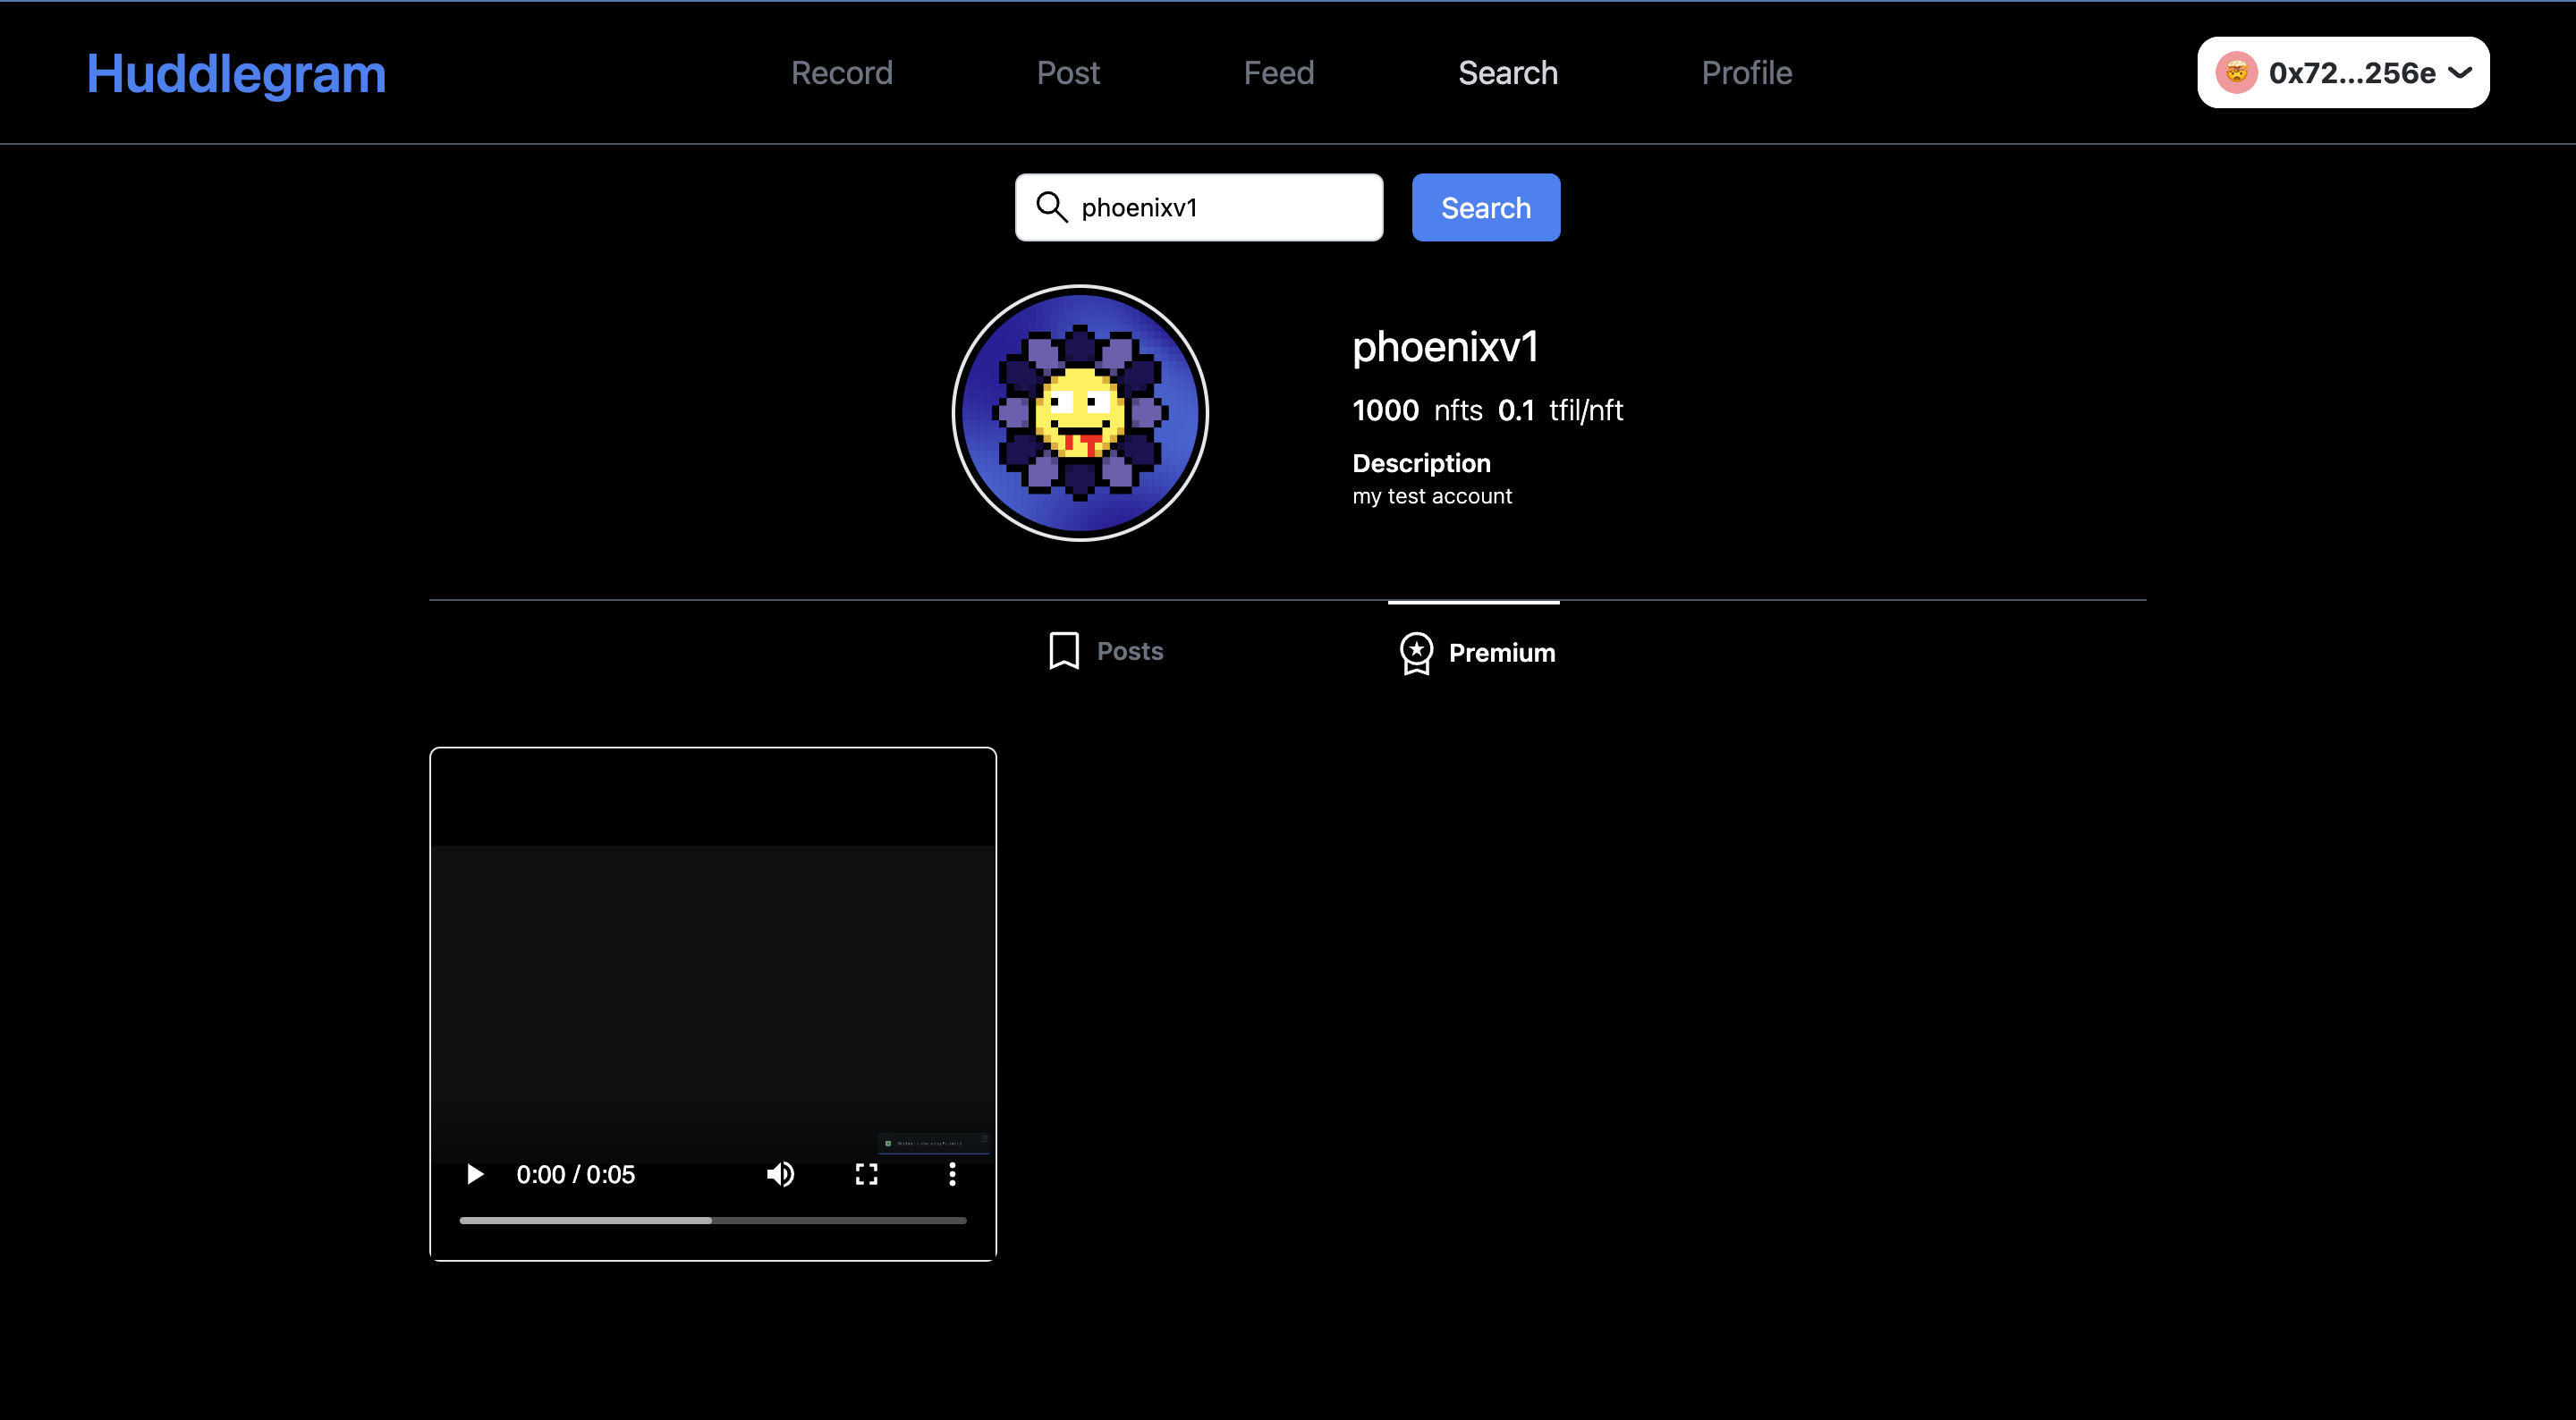The height and width of the screenshot is (1420, 2576).
Task: Play the premium video
Action: [475, 1174]
